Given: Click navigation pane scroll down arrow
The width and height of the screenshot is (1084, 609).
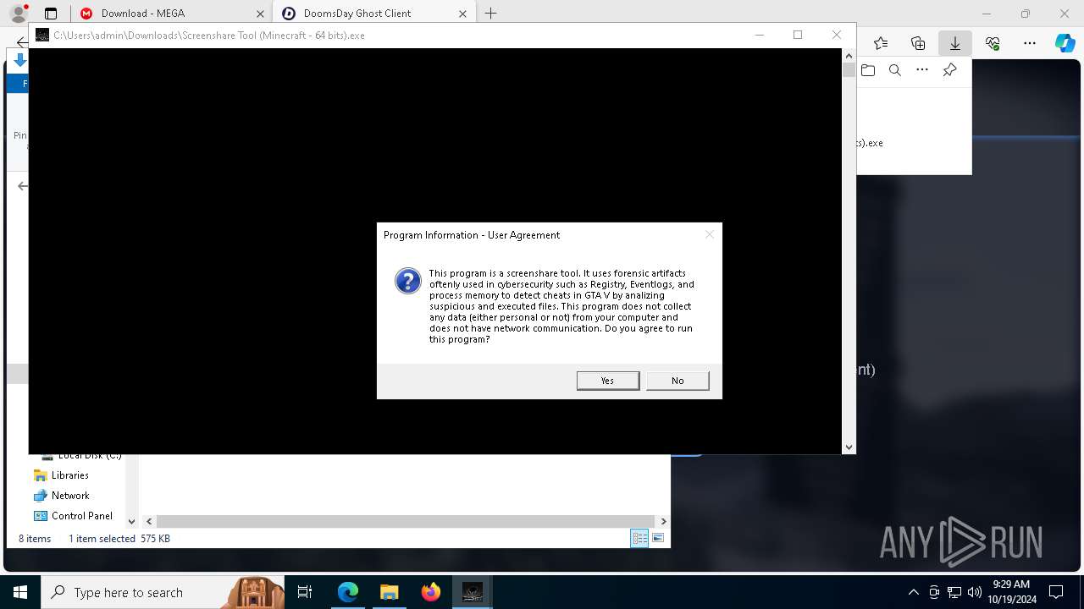Looking at the screenshot, I should pos(131,522).
